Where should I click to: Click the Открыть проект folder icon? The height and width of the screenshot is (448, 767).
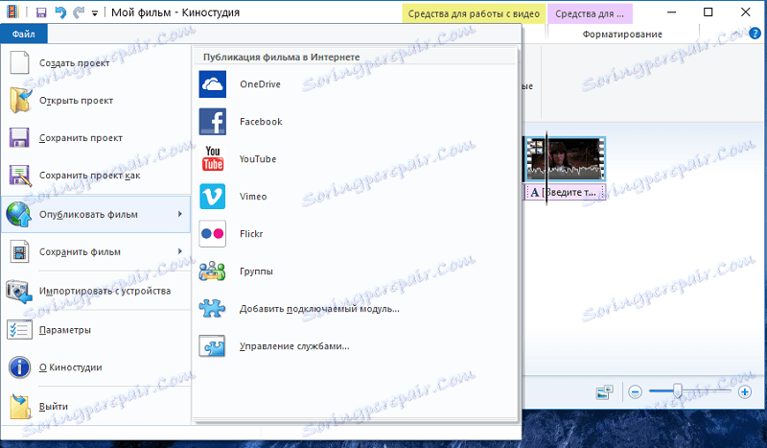point(20,101)
